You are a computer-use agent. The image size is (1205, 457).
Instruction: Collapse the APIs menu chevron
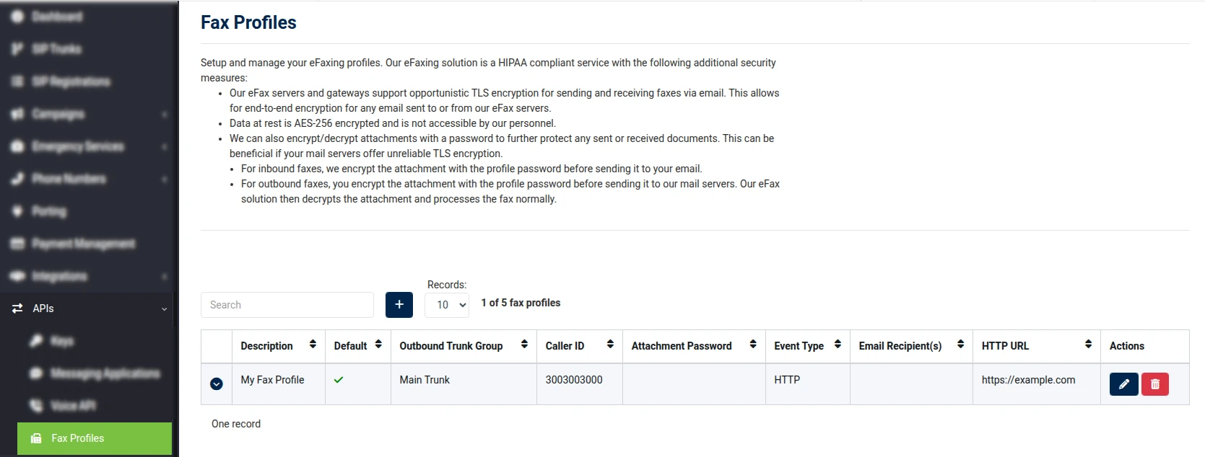tap(165, 309)
